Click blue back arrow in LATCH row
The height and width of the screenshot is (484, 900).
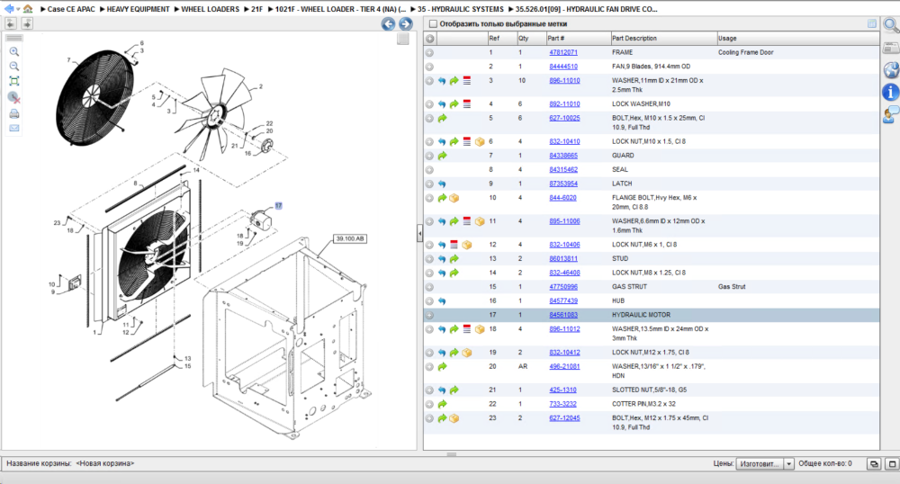(x=442, y=184)
